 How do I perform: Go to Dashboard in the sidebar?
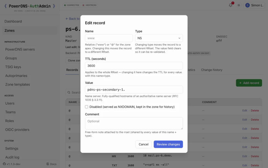[13, 22]
